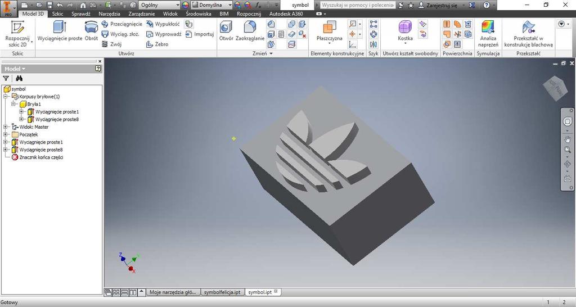Click the Gotowy status bar text

(9, 303)
